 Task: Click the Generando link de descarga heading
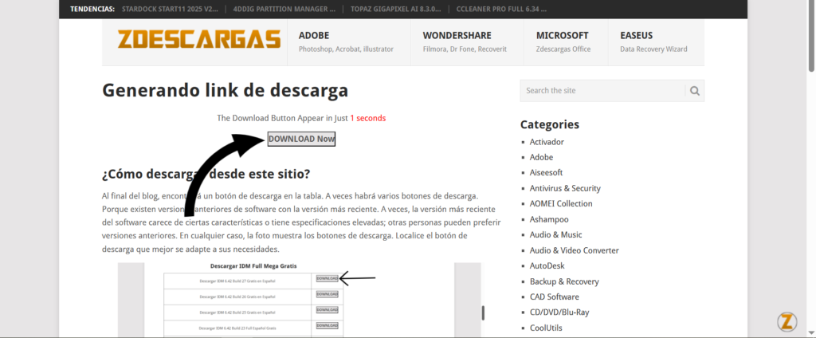[x=225, y=90]
